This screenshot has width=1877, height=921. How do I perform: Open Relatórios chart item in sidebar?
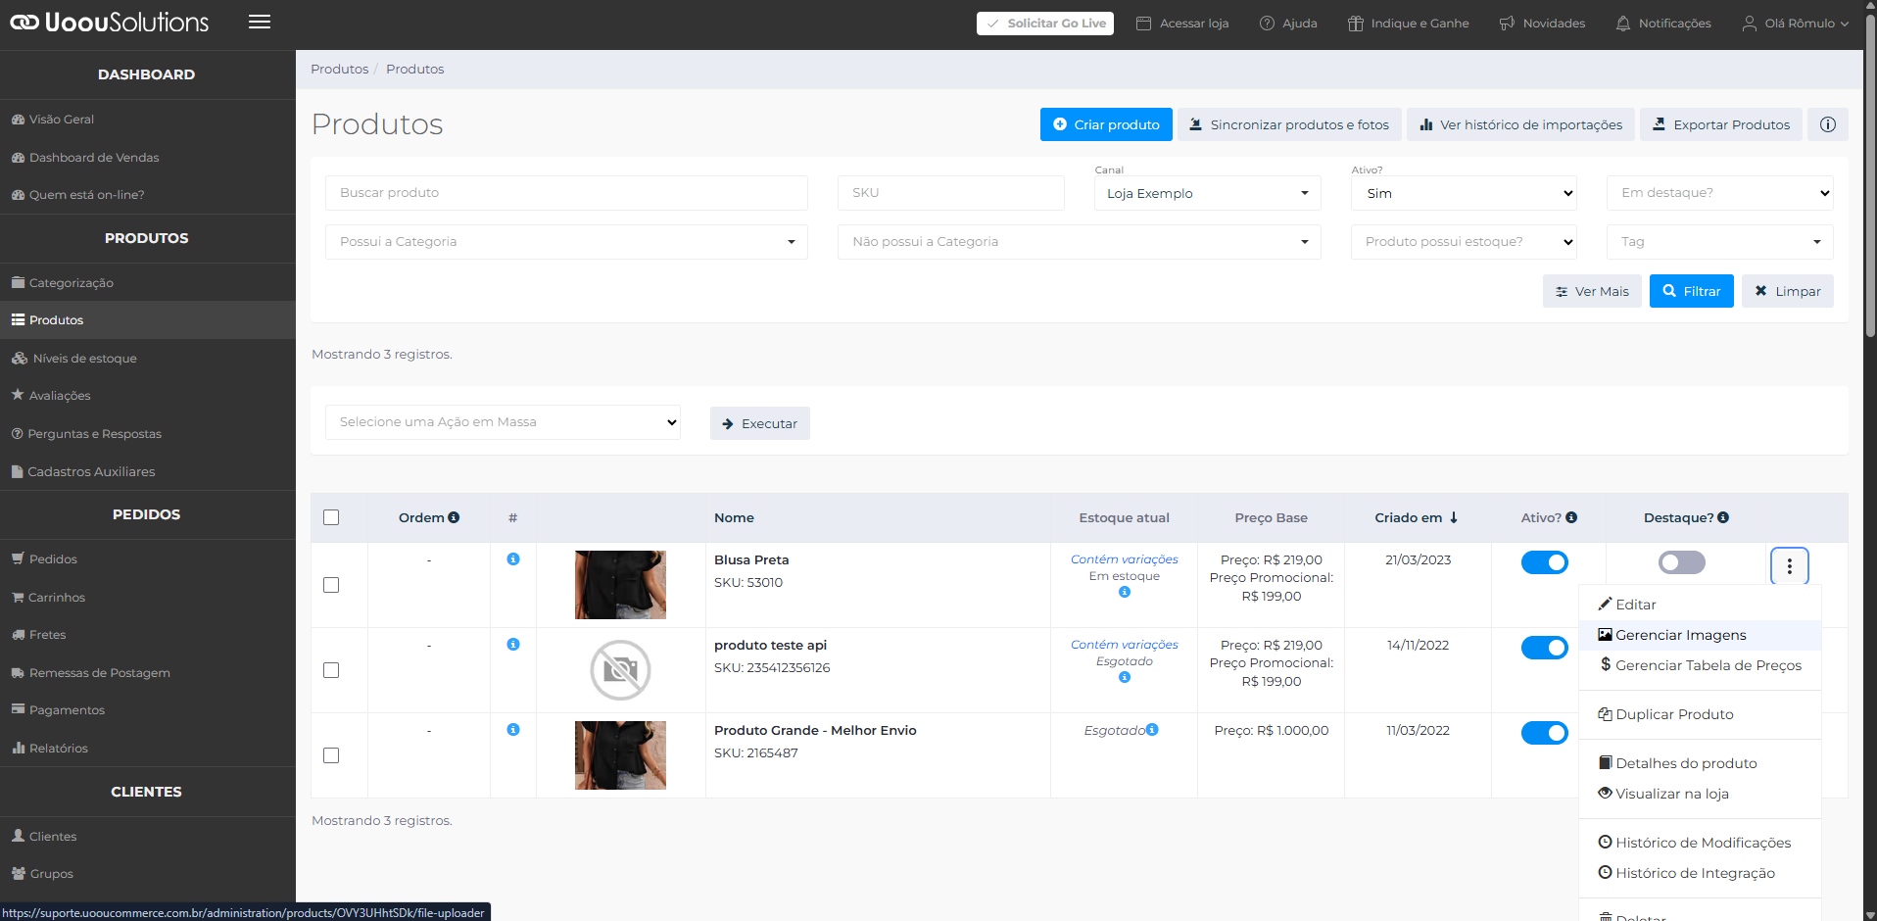click(148, 749)
